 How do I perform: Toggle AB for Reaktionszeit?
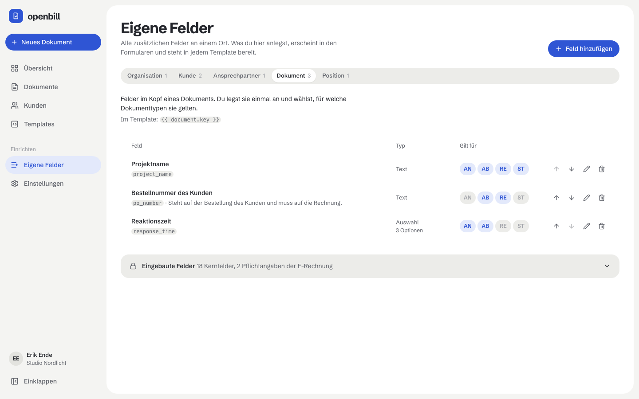click(485, 226)
